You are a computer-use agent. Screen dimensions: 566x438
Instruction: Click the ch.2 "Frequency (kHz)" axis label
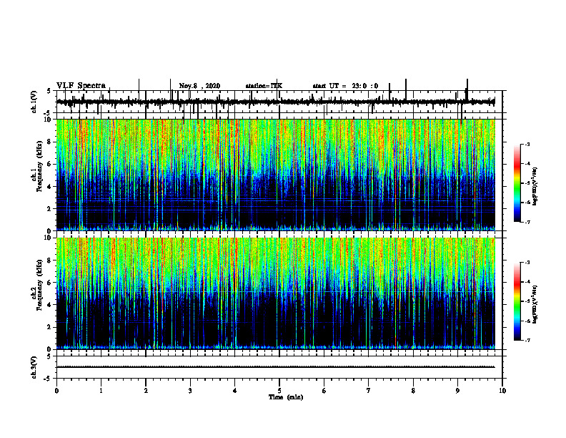coord(39,285)
